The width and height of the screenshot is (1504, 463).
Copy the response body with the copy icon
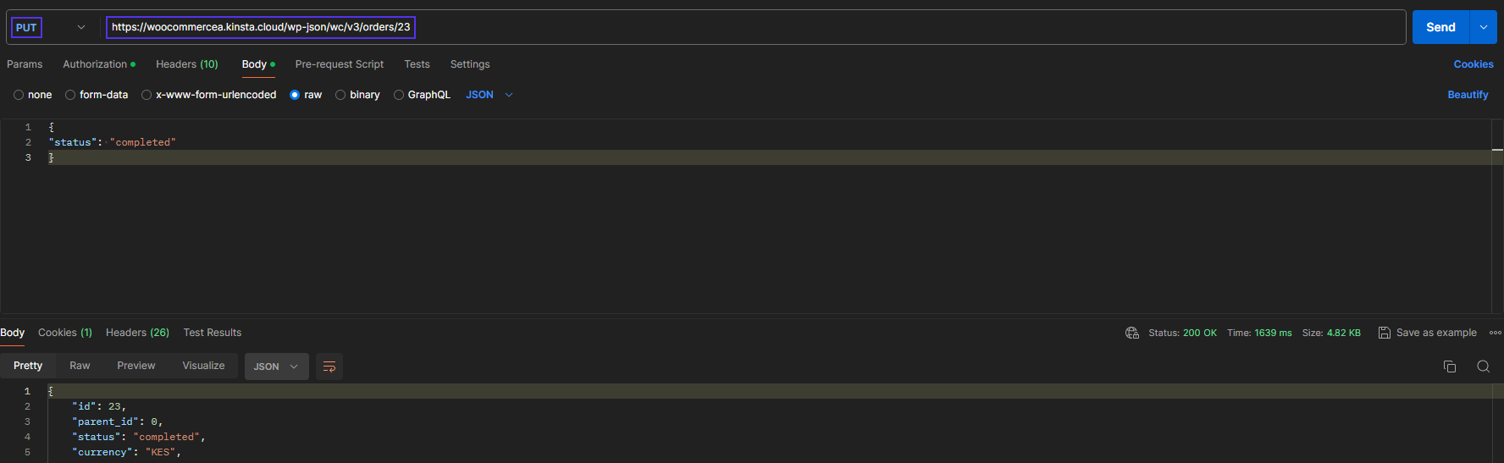1449,367
